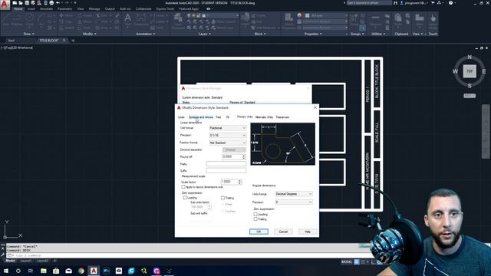Click the ByLayer color swatch dropdown

tap(325, 15)
